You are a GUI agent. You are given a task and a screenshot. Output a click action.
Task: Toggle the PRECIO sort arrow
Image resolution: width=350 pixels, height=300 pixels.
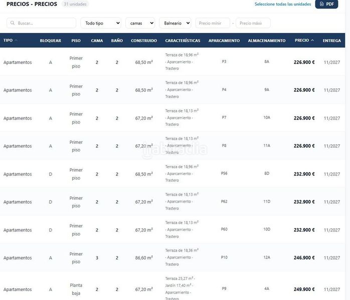312,40
